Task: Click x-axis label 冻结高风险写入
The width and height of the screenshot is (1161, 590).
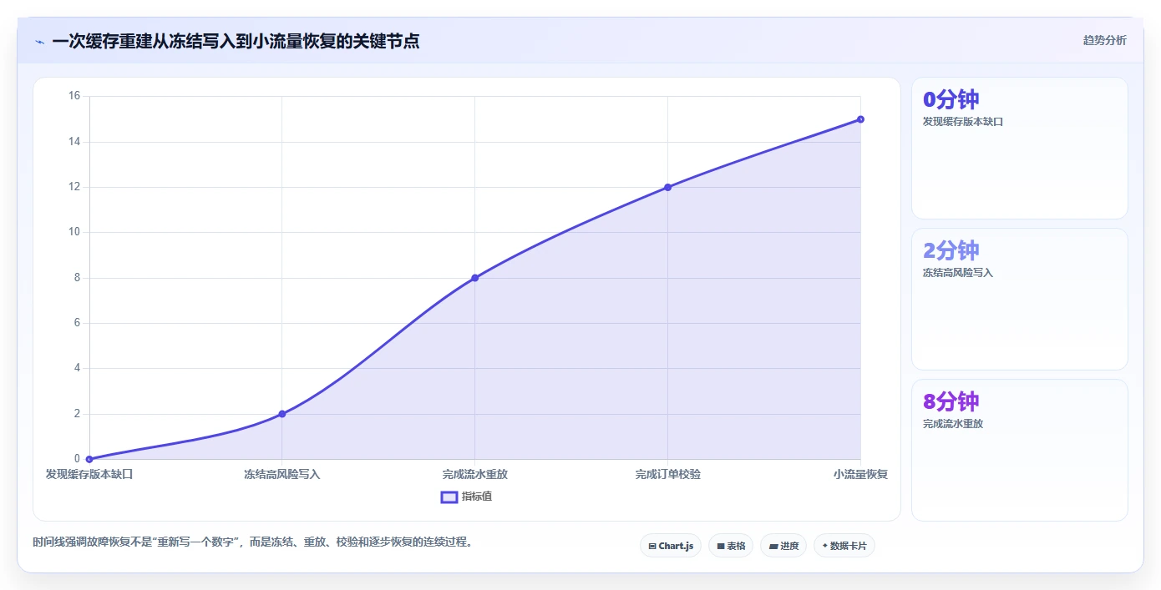Action: pyautogui.click(x=282, y=474)
